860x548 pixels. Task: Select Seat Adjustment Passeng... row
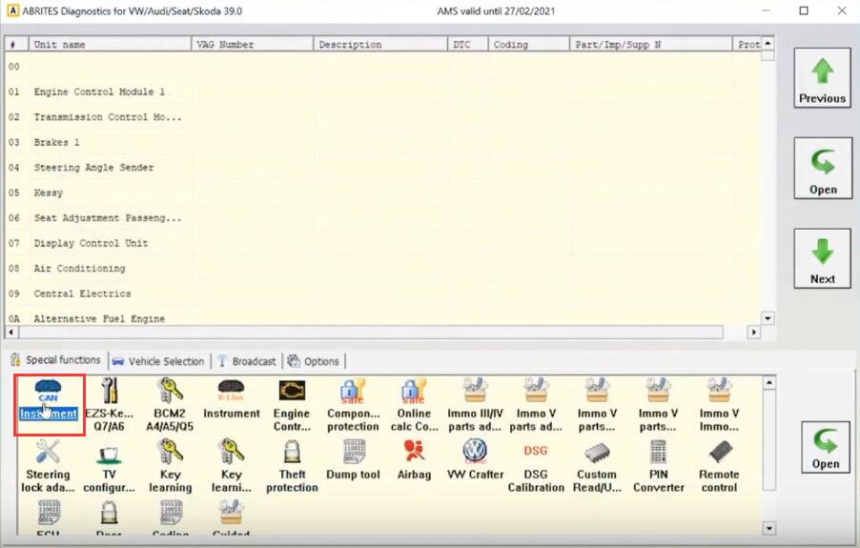click(383, 217)
